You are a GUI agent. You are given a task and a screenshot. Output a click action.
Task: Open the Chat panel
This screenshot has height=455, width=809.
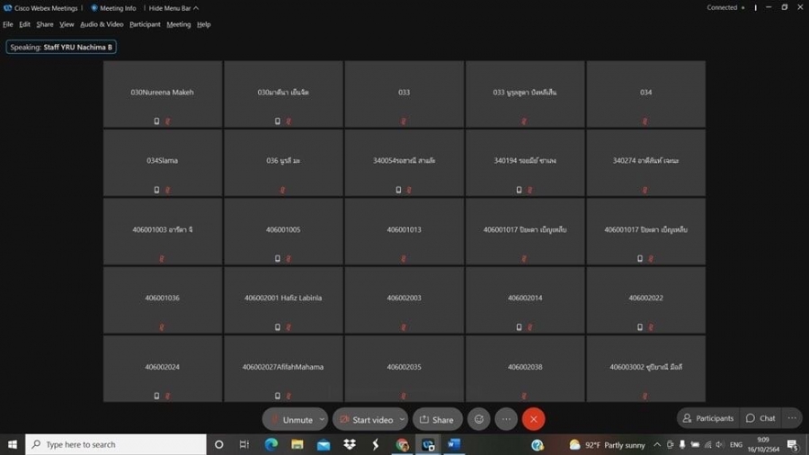click(760, 418)
